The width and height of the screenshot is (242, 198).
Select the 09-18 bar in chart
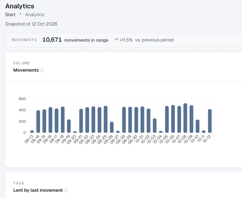(x=63, y=120)
